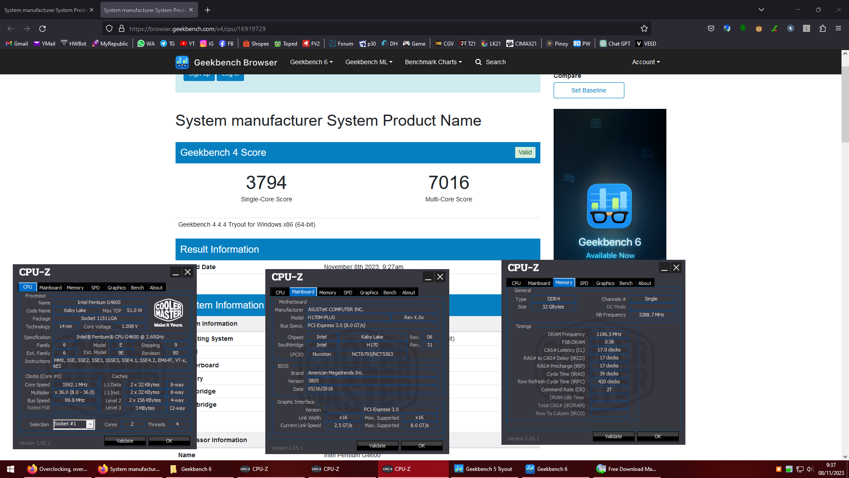
Task: Expand the Benchmark Charts dropdown menu
Action: [x=433, y=62]
